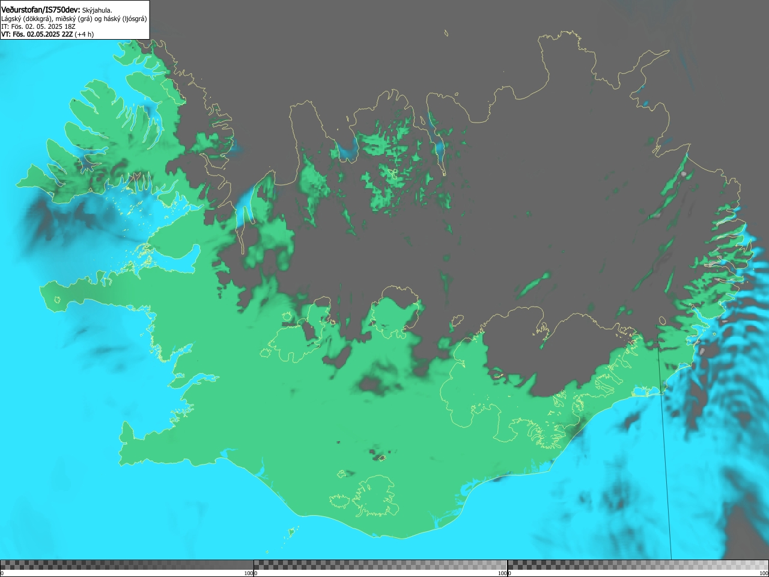
Task: Click the dark gray low-cloud color scale bar
Action: pos(127,565)
